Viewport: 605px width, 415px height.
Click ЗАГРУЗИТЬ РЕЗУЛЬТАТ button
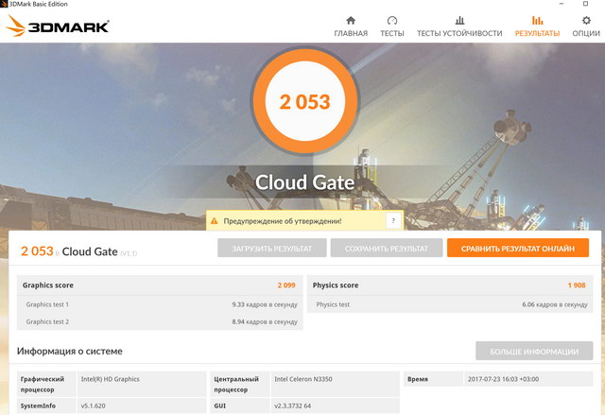272,248
